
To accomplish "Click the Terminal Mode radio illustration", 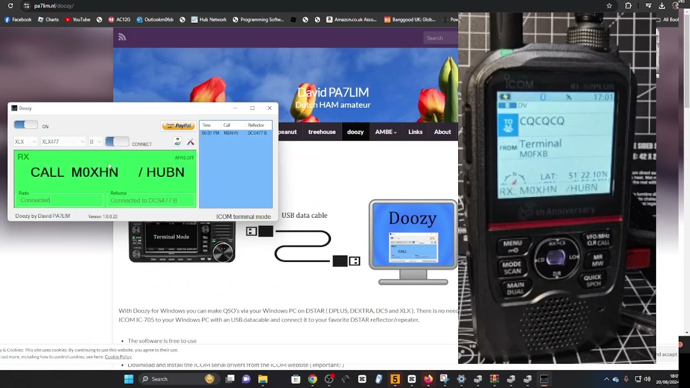I will coord(182,241).
